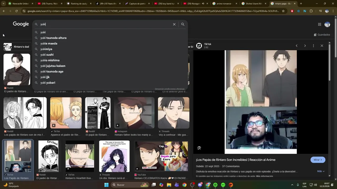The width and height of the screenshot is (337, 189).
Task: Click the magnifier search submit icon
Action: 183,24
